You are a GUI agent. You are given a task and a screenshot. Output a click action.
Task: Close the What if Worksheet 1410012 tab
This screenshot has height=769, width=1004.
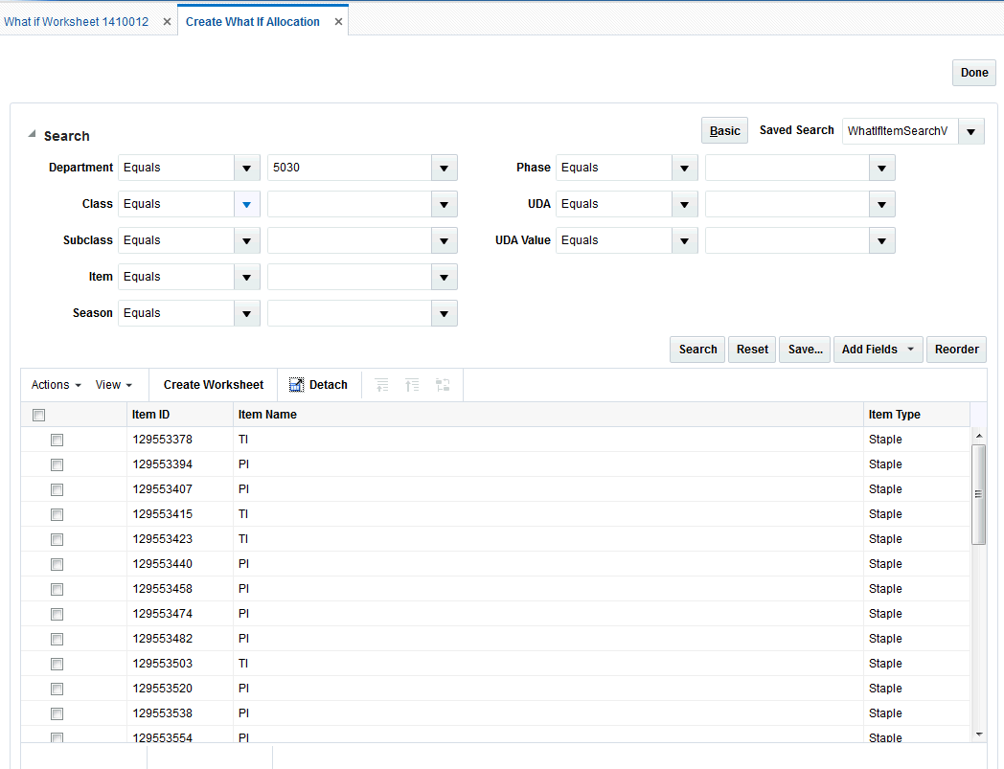click(167, 20)
